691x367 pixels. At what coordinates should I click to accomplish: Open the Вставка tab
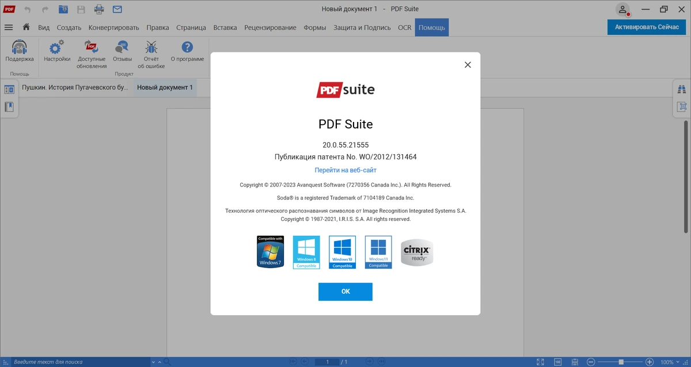(x=225, y=28)
